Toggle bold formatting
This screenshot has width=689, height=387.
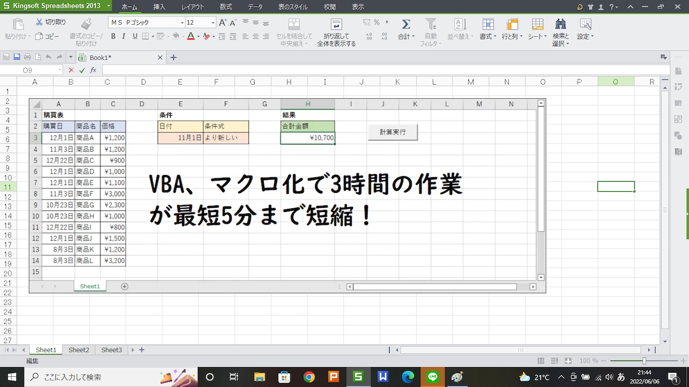coord(114,36)
